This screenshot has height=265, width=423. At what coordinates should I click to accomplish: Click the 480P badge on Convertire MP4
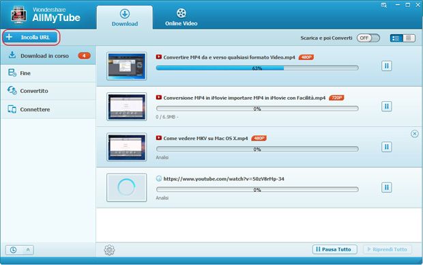[x=306, y=57]
